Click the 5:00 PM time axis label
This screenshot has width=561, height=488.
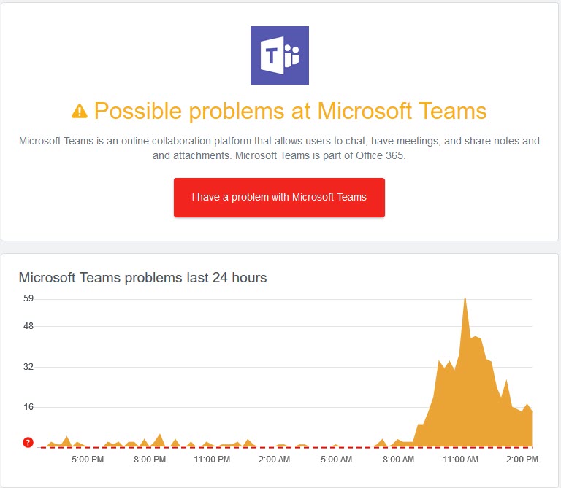87,460
